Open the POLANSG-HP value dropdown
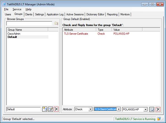Image resolution: width=166 pixels, height=123 pixels. 146,109
